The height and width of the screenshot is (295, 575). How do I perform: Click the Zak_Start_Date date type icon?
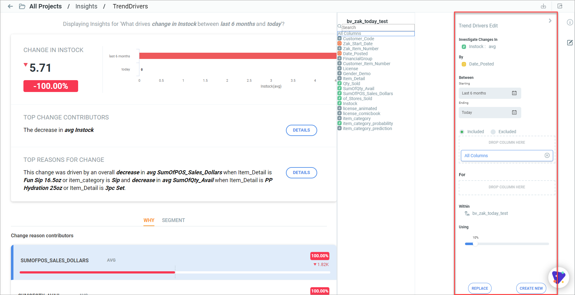(x=340, y=44)
